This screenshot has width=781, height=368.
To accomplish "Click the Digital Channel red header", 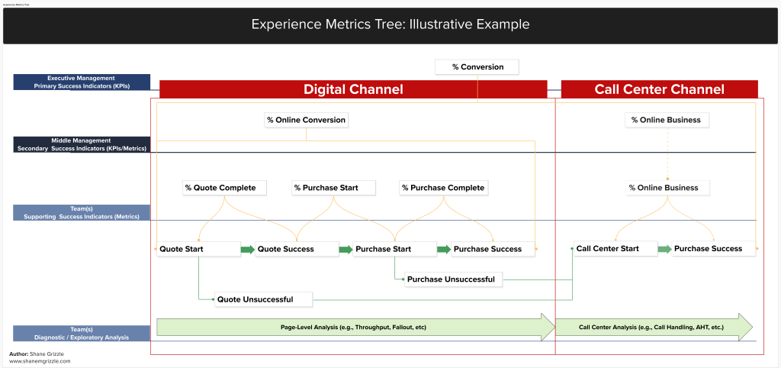I will point(353,89).
